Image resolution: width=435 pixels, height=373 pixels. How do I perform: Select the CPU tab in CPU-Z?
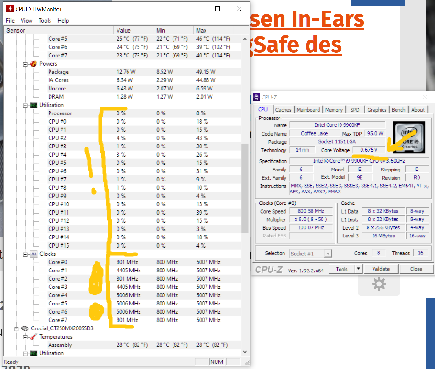[x=263, y=109]
